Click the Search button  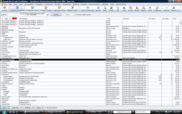tap(56, 15)
